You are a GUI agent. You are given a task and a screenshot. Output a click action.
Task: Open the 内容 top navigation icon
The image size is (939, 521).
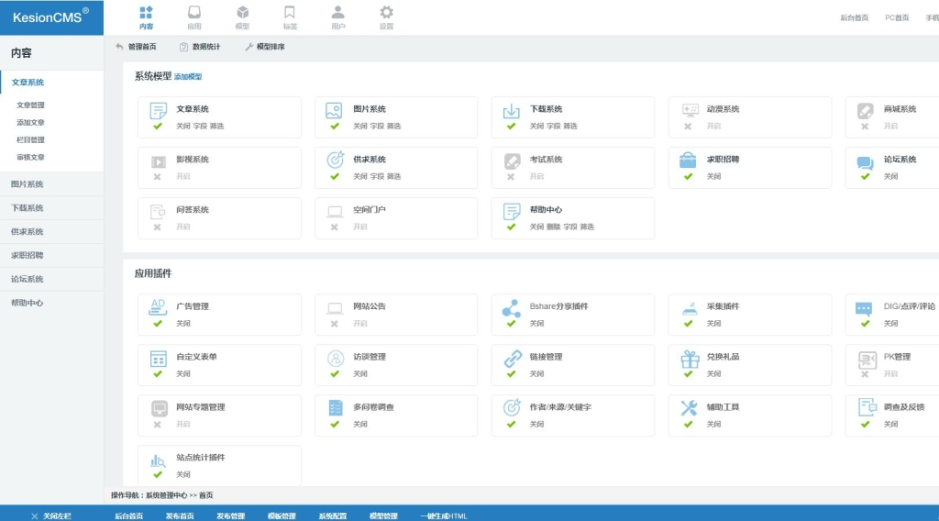(x=146, y=13)
